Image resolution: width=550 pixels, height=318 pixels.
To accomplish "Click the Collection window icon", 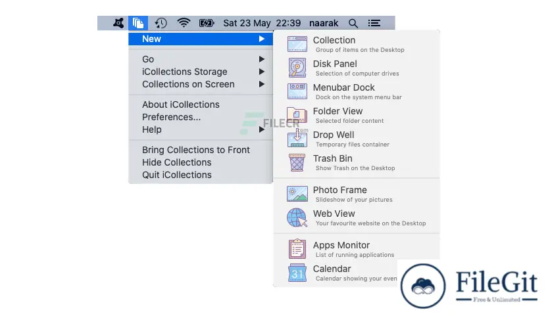I will pyautogui.click(x=297, y=44).
